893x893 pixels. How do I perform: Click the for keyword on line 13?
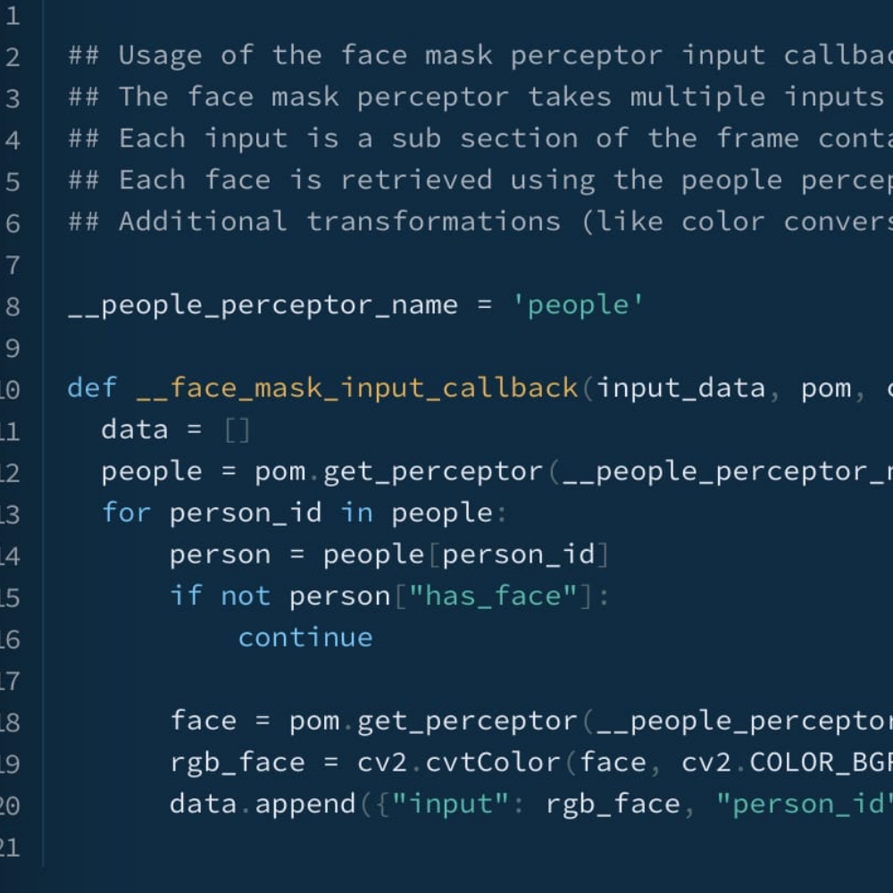click(127, 513)
